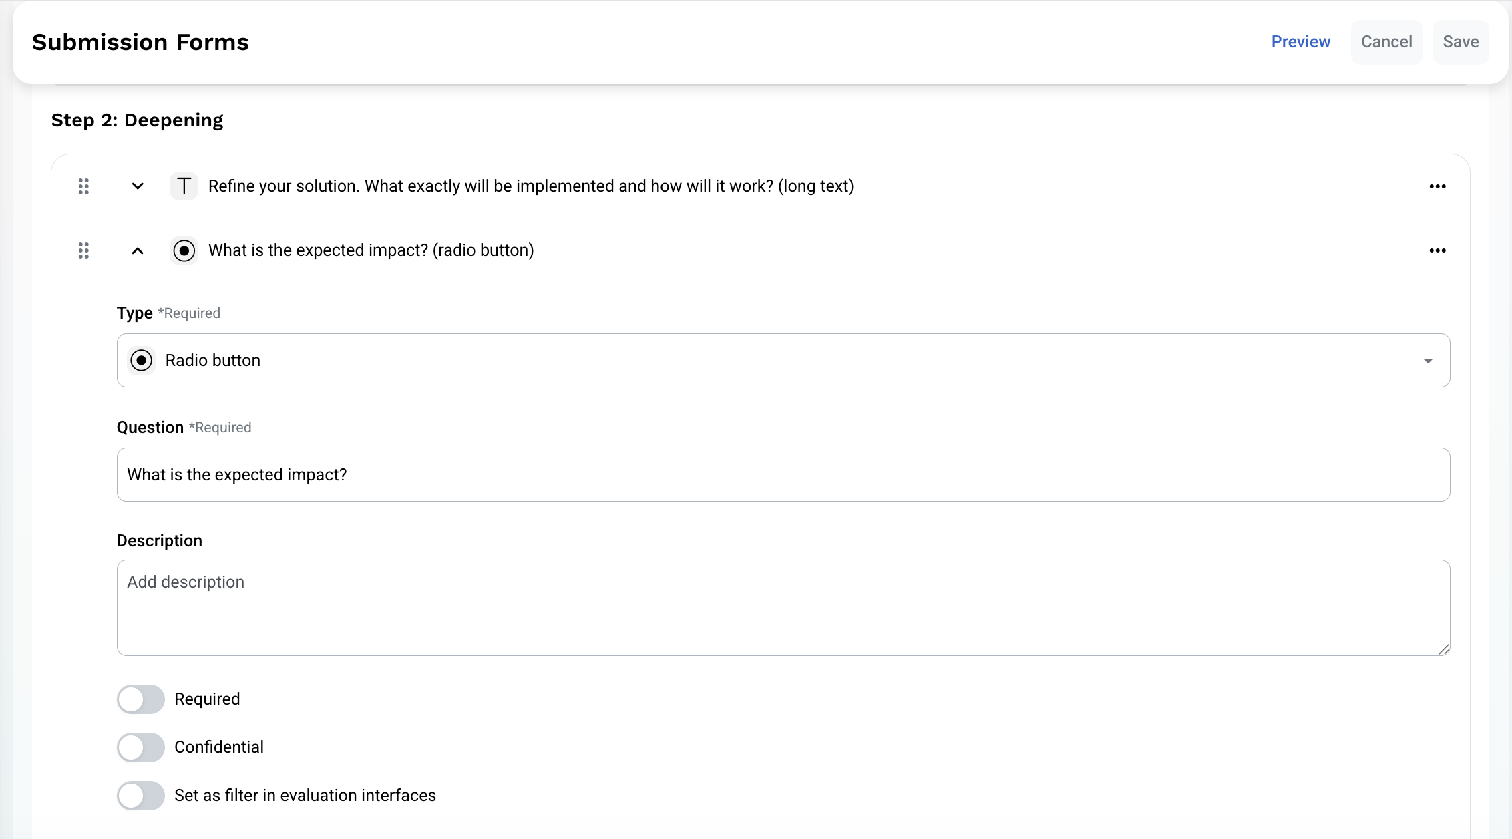The image size is (1512, 839).
Task: Click the Add description text area
Action: point(783,608)
